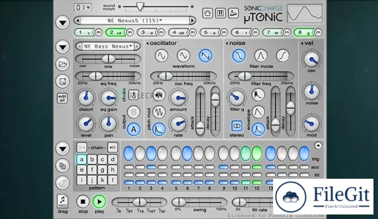Viewport: 378px width, 219px height.
Task: Select the sawtooth oscillator waveform
Action: click(205, 56)
